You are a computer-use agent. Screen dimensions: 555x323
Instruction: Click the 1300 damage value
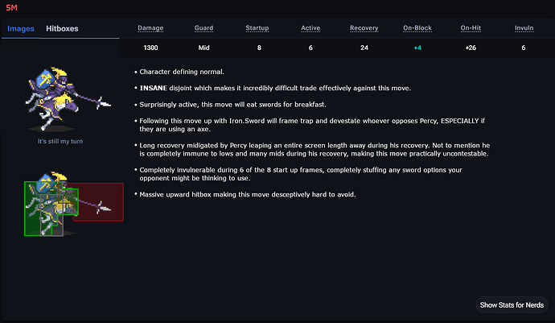(150, 48)
